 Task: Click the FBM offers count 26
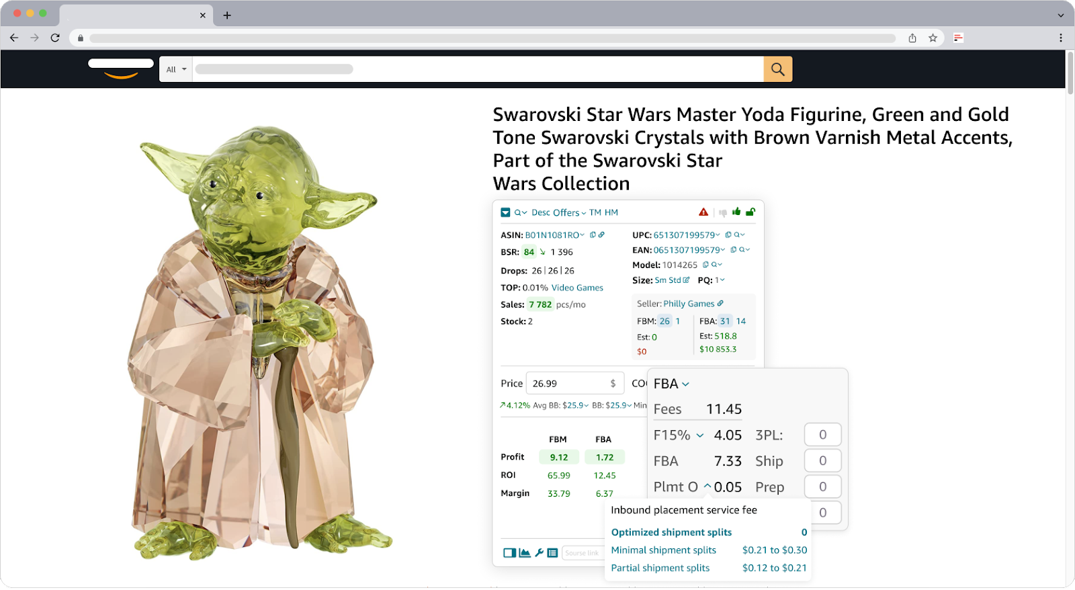[x=664, y=321]
